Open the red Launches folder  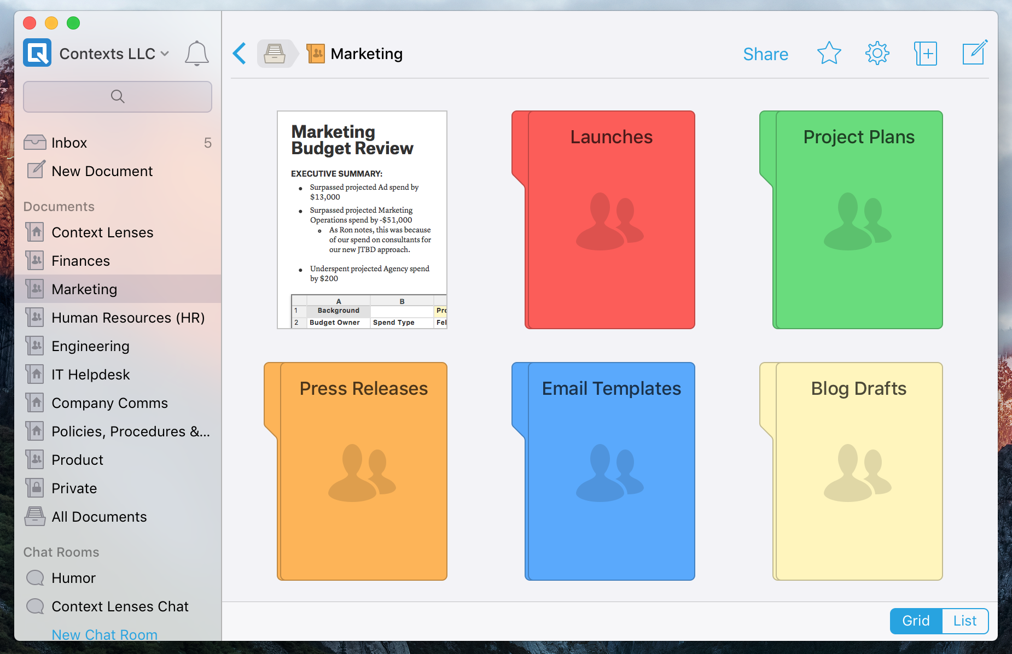click(610, 220)
